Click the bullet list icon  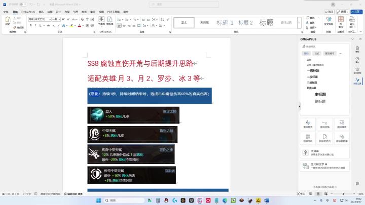point(119,19)
